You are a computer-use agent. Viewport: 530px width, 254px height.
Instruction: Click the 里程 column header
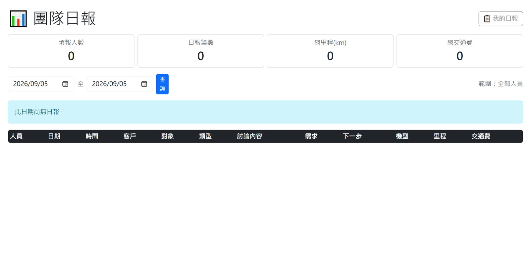(440, 136)
